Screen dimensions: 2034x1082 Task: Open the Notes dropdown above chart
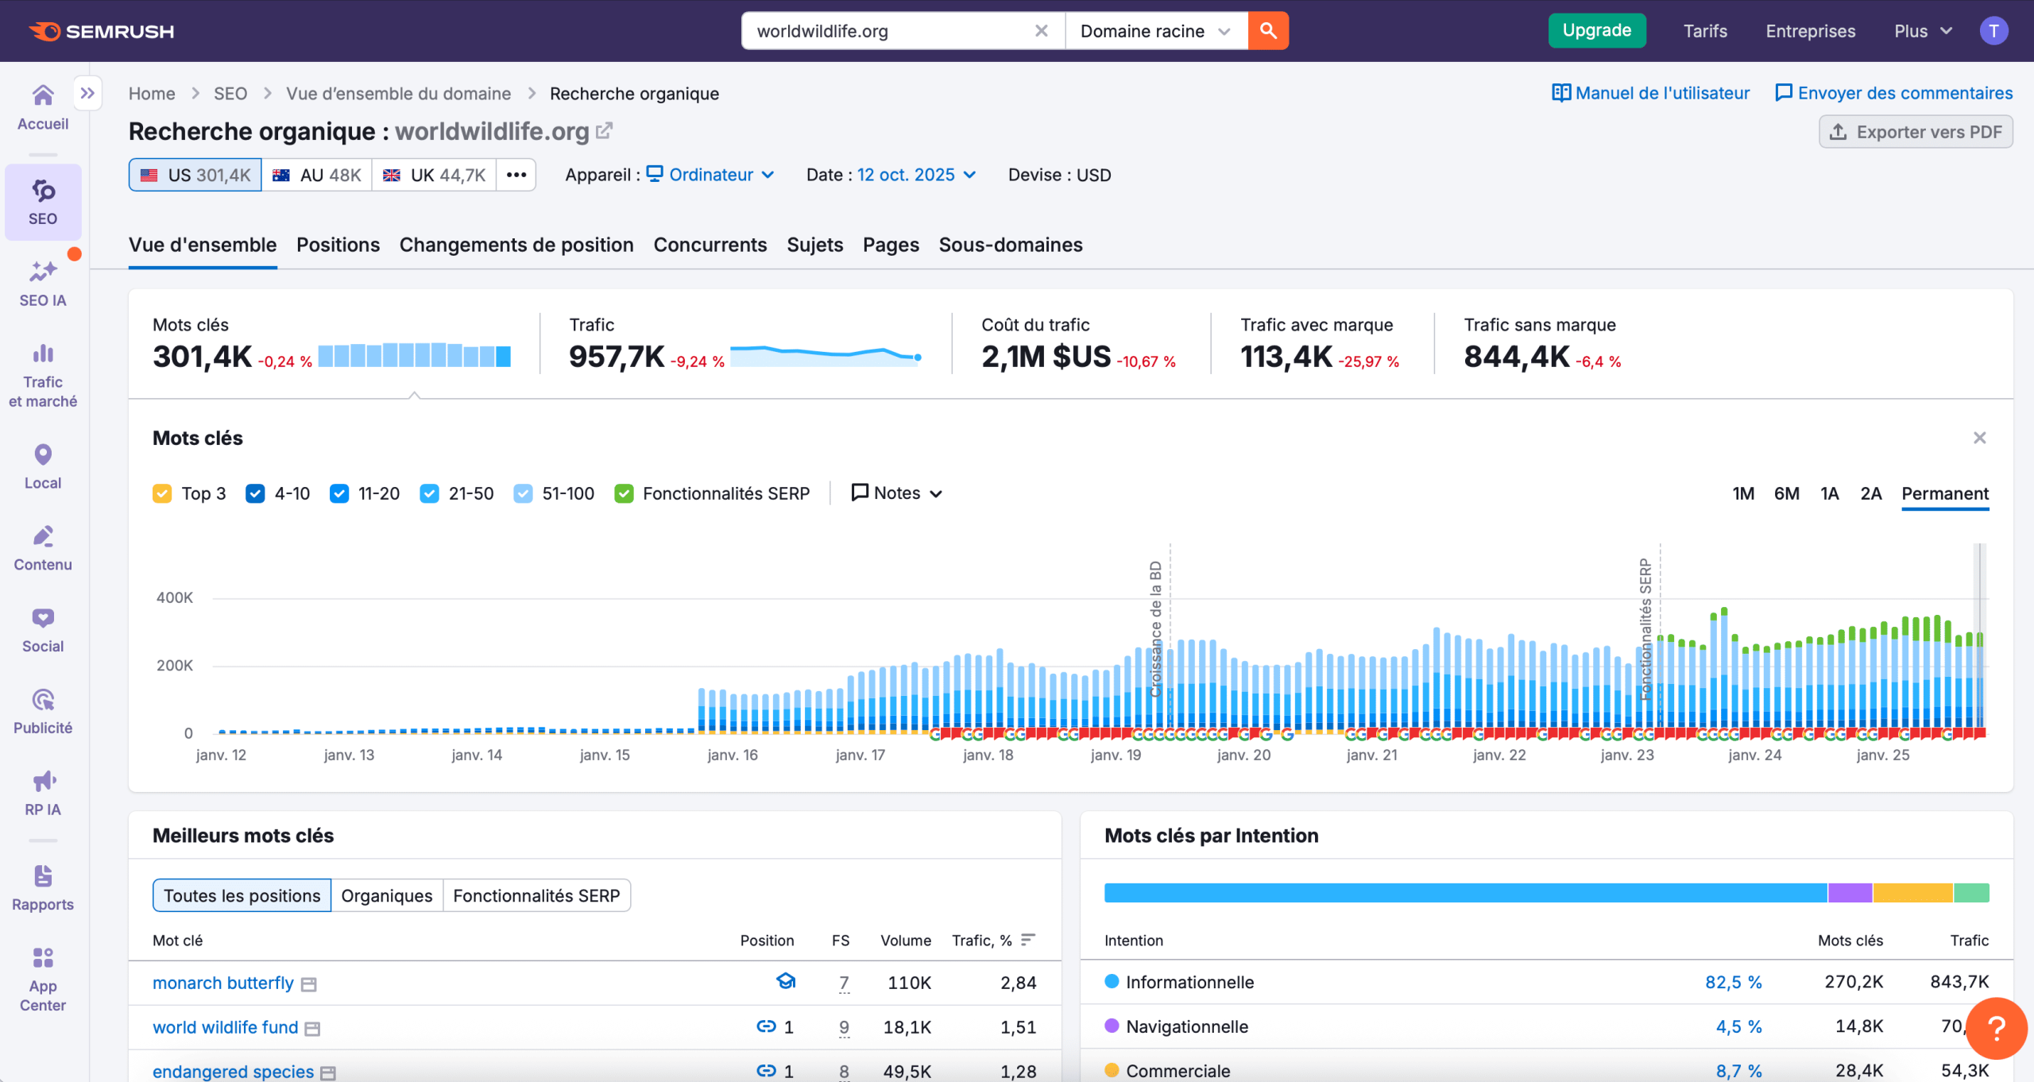895,493
